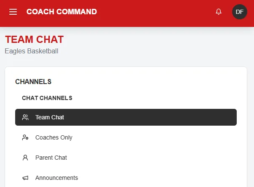Click the Announcements megaphone icon
This screenshot has width=254, height=187.
click(x=25, y=178)
